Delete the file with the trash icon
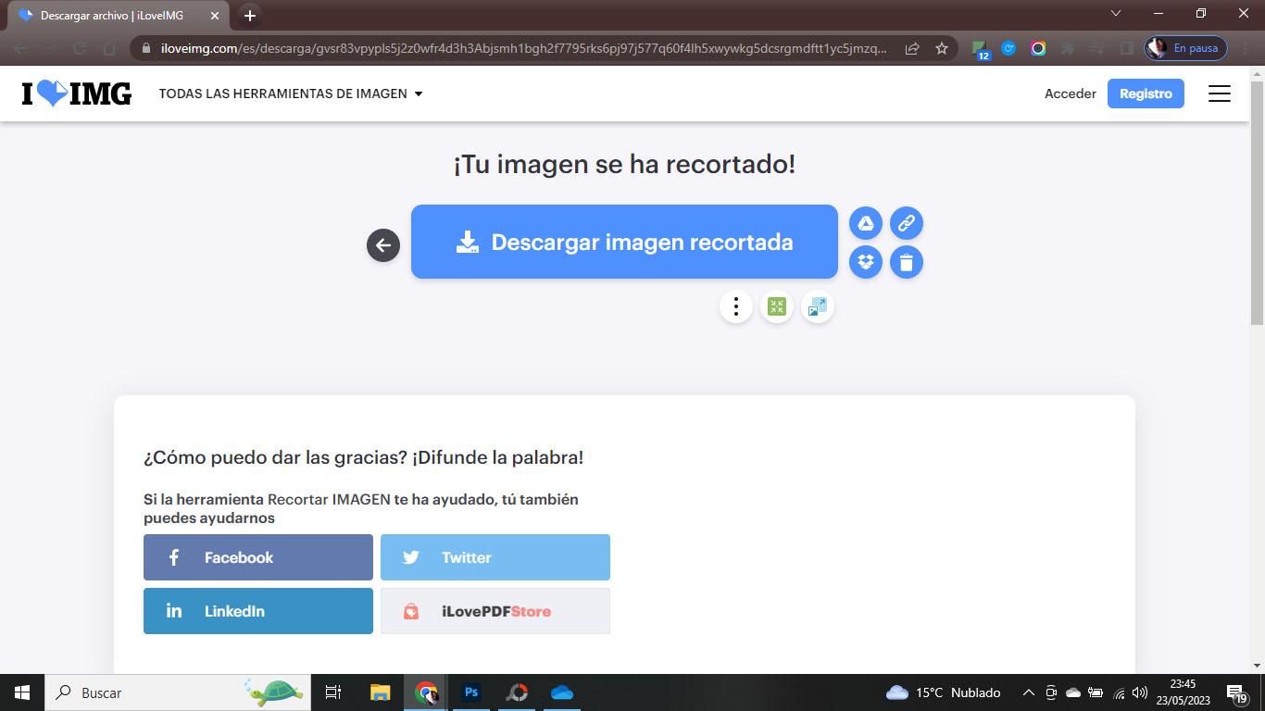Screen dimensions: 1265x711 coord(907,262)
